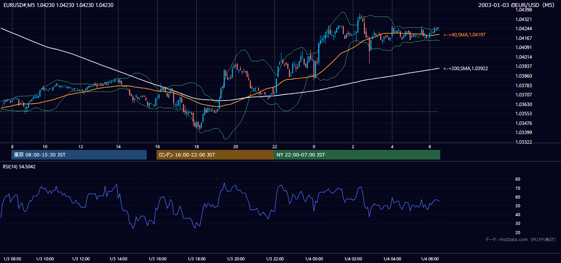Viewport: 561px width, 263px height.
Task: Select the 40 SMA 1.04197 label
Action: pyautogui.click(x=464, y=35)
